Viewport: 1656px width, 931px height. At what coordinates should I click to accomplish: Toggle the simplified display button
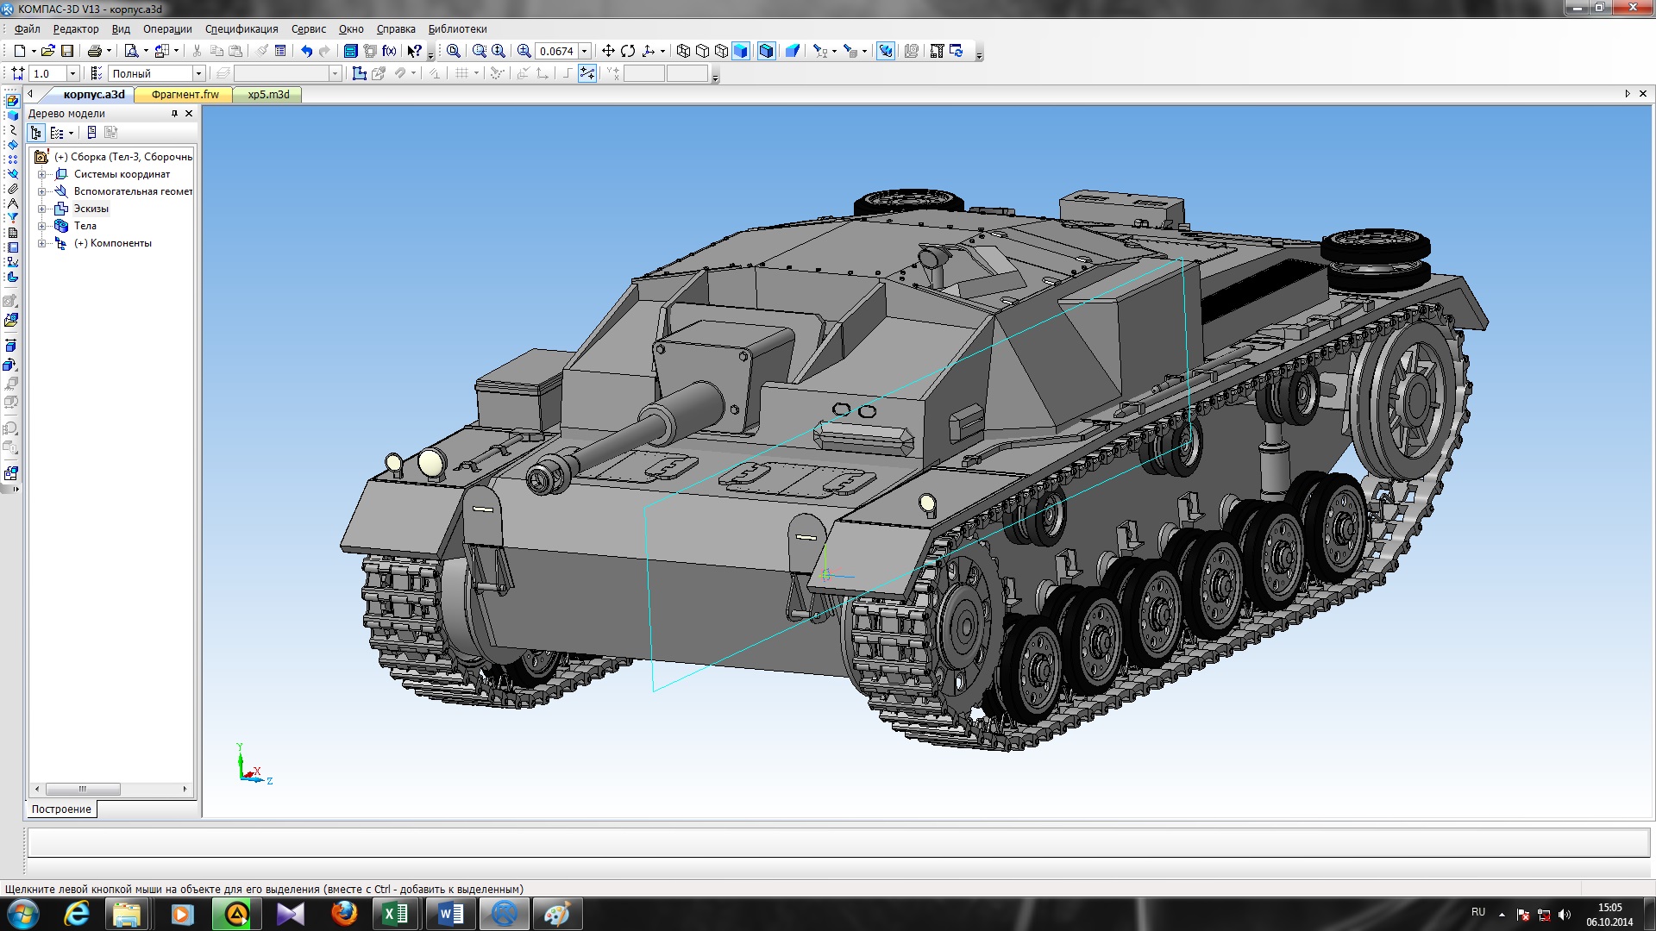click(886, 51)
